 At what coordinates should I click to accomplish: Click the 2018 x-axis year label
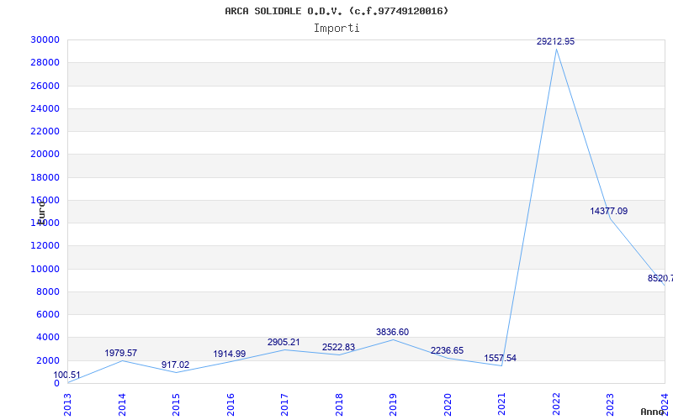tap(339, 405)
